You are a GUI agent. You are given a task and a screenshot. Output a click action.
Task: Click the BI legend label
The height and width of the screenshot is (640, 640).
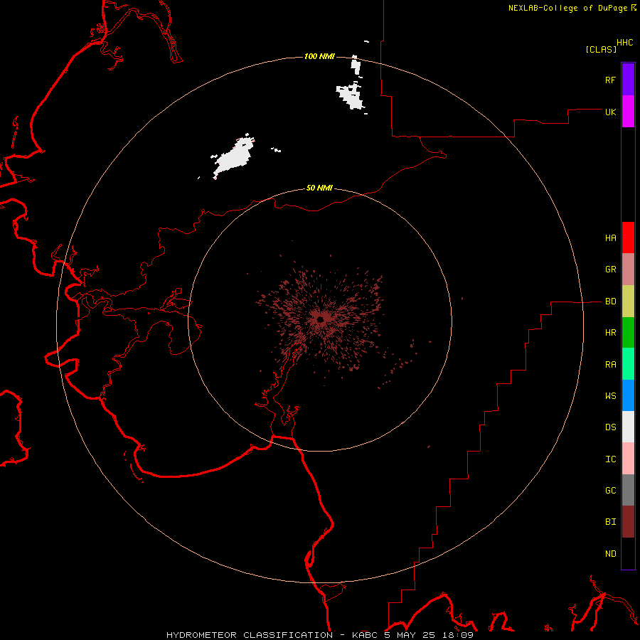(x=611, y=522)
